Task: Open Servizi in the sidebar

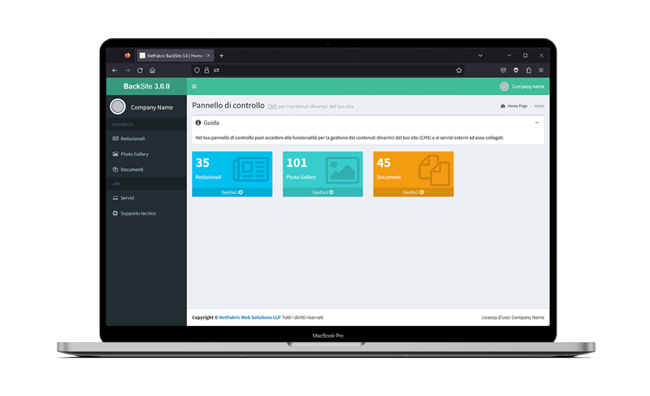Action: pyautogui.click(x=146, y=198)
